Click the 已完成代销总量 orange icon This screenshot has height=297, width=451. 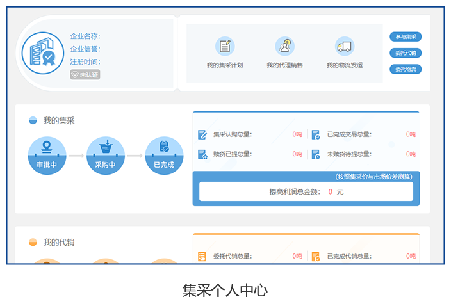[316, 257]
